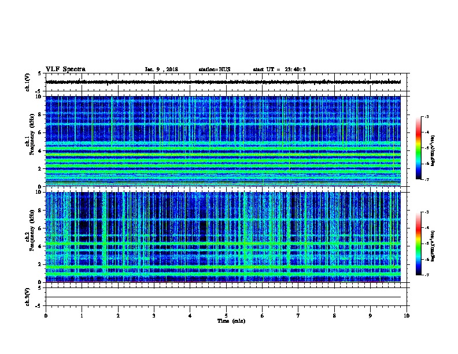Click the "-7" label on ch.1 colorbar
Screen dimensions: 458x354
(426, 179)
